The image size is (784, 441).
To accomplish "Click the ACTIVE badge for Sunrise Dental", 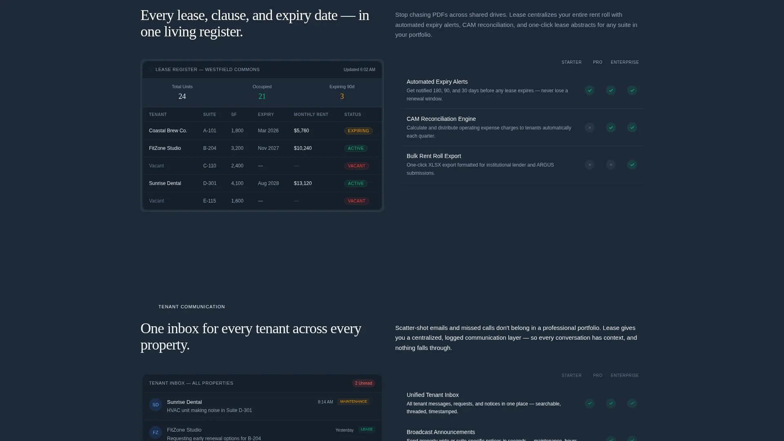I will (356, 183).
